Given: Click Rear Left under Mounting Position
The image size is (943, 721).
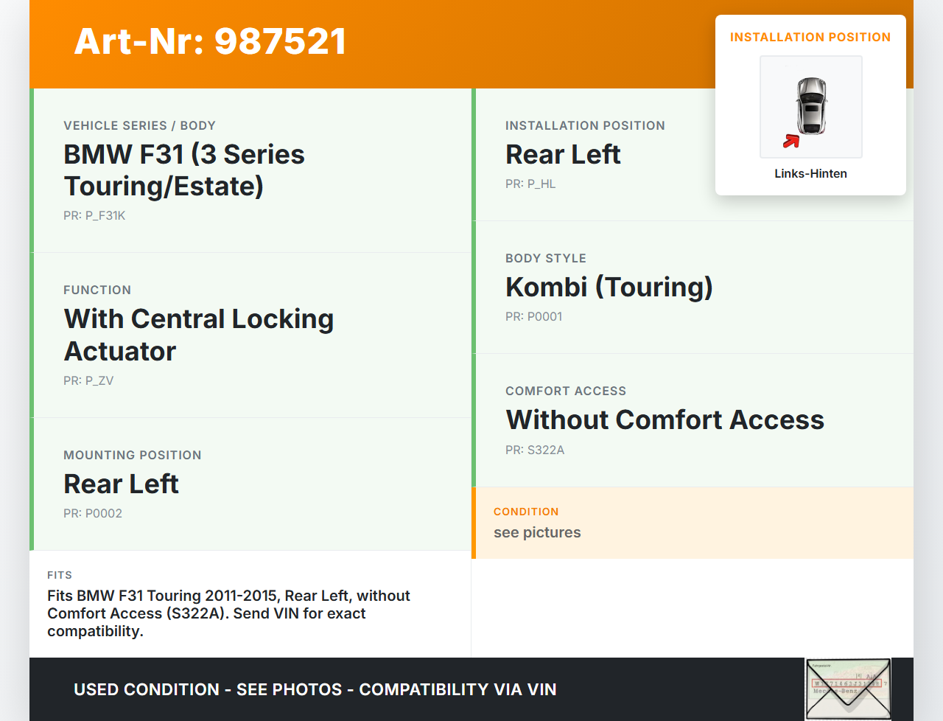Looking at the screenshot, I should (122, 484).
